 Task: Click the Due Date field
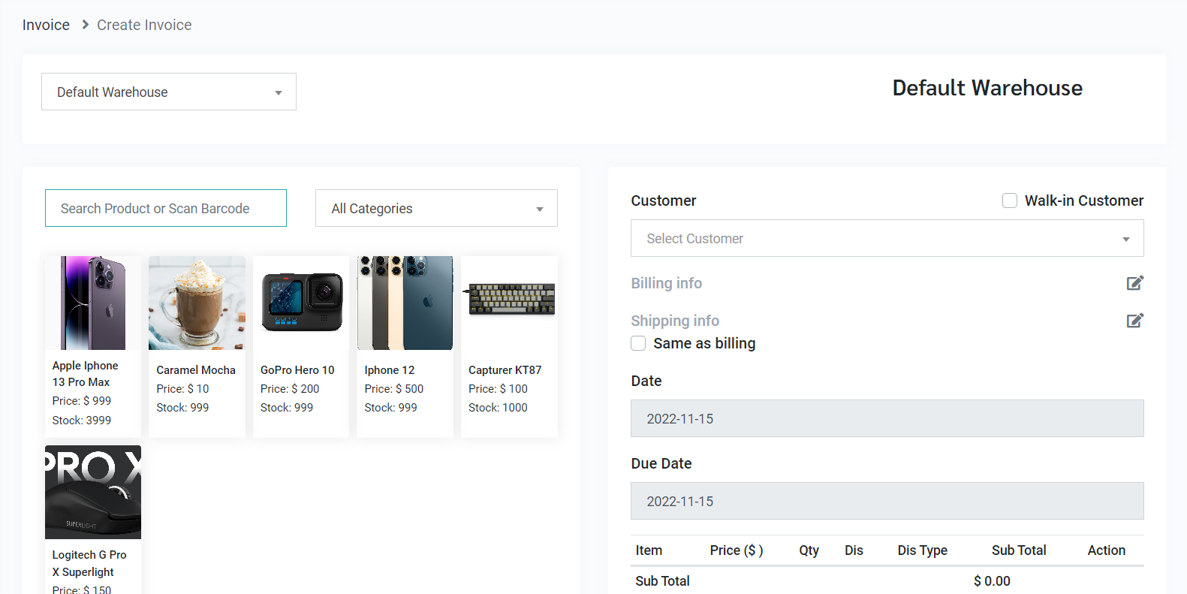[887, 501]
